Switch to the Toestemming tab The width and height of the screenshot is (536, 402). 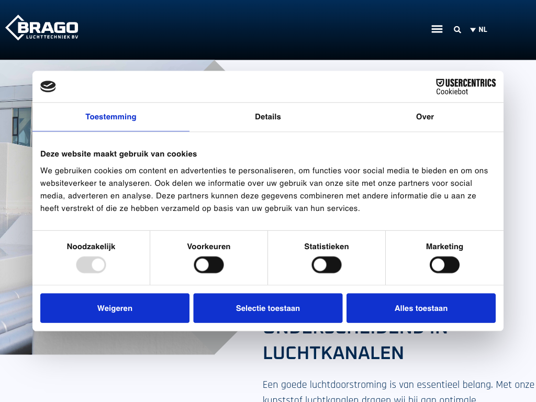point(111,117)
